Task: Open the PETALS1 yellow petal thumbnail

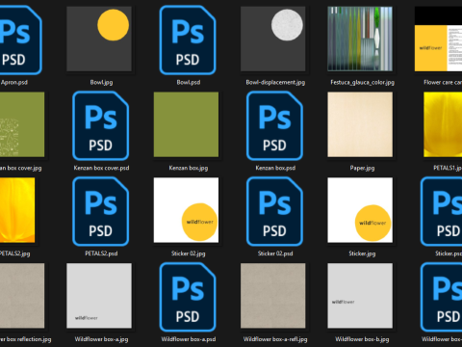Action: point(443,124)
